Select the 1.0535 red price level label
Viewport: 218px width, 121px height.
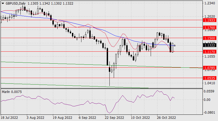pos(210,78)
